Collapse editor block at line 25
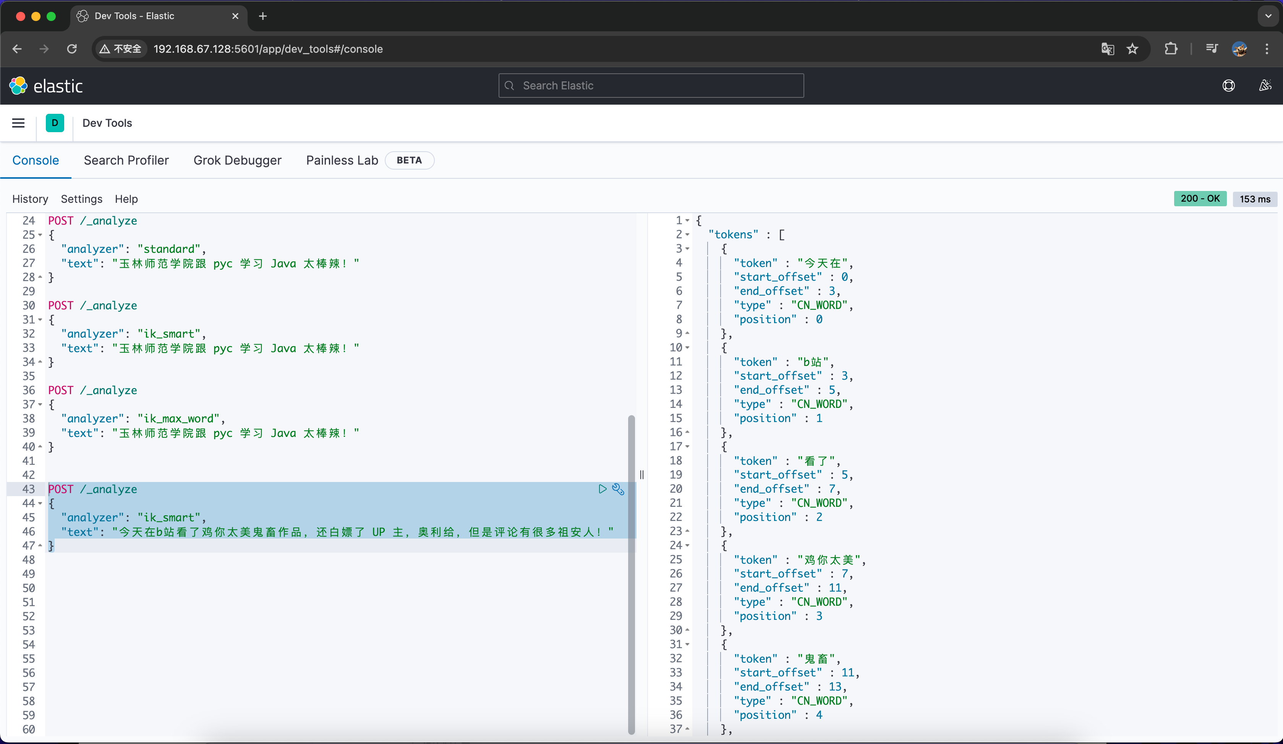The height and width of the screenshot is (744, 1283). click(40, 235)
